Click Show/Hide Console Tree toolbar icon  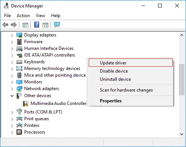tap(25, 25)
